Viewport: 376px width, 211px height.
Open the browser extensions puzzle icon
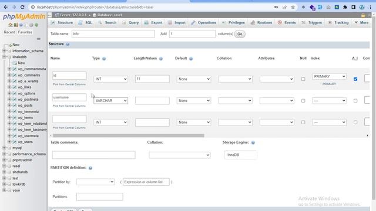click(345, 7)
